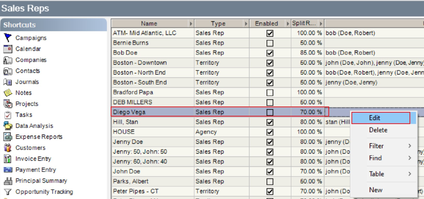Click the Journals shortcut icon
Image resolution: width=424 pixels, height=199 pixels.
coord(8,82)
